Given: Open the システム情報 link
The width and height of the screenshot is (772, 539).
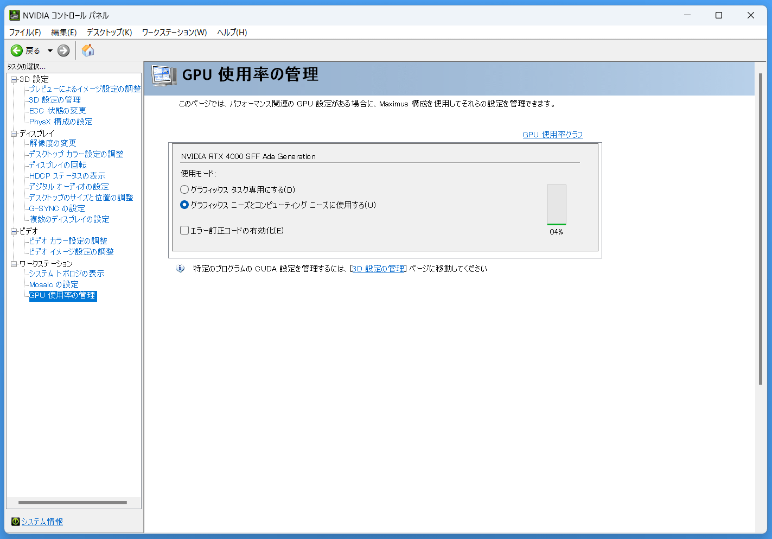Looking at the screenshot, I should (42, 522).
